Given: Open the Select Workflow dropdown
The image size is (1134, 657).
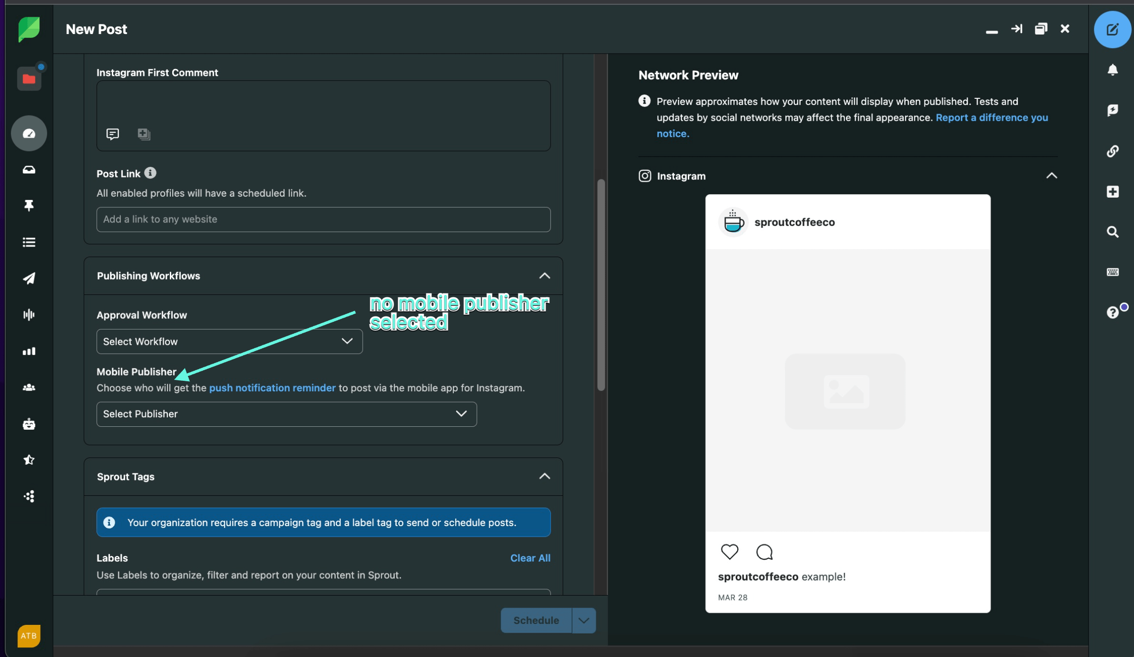Looking at the screenshot, I should pos(229,341).
